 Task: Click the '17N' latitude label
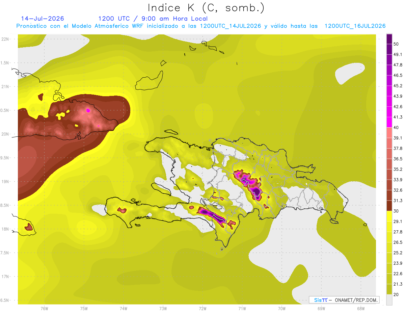pos(5,277)
